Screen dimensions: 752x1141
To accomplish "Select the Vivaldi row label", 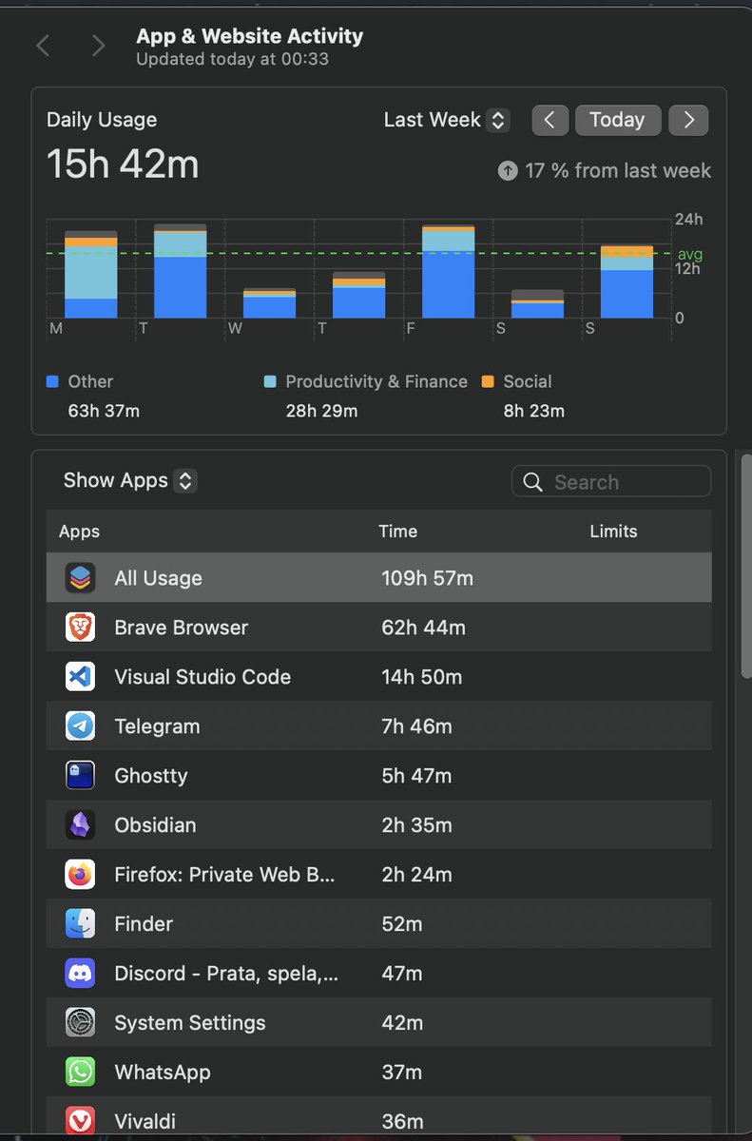I will tap(145, 1122).
